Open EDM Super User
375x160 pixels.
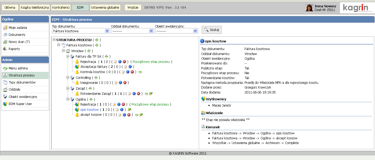point(25,104)
